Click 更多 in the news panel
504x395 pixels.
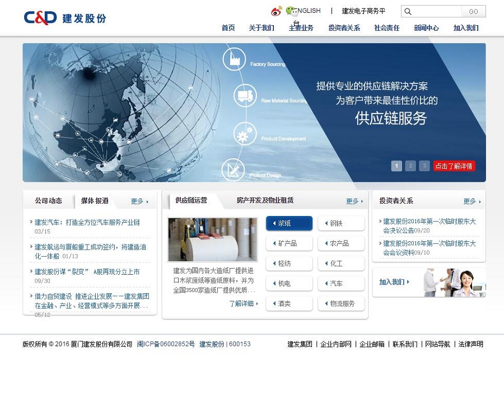coord(139,201)
